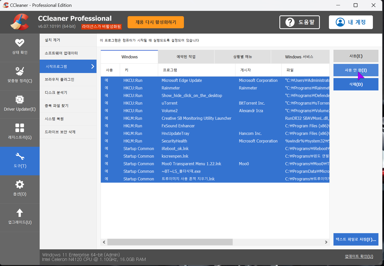Open 내 계정 my account
The height and width of the screenshot is (266, 384).
351,22
